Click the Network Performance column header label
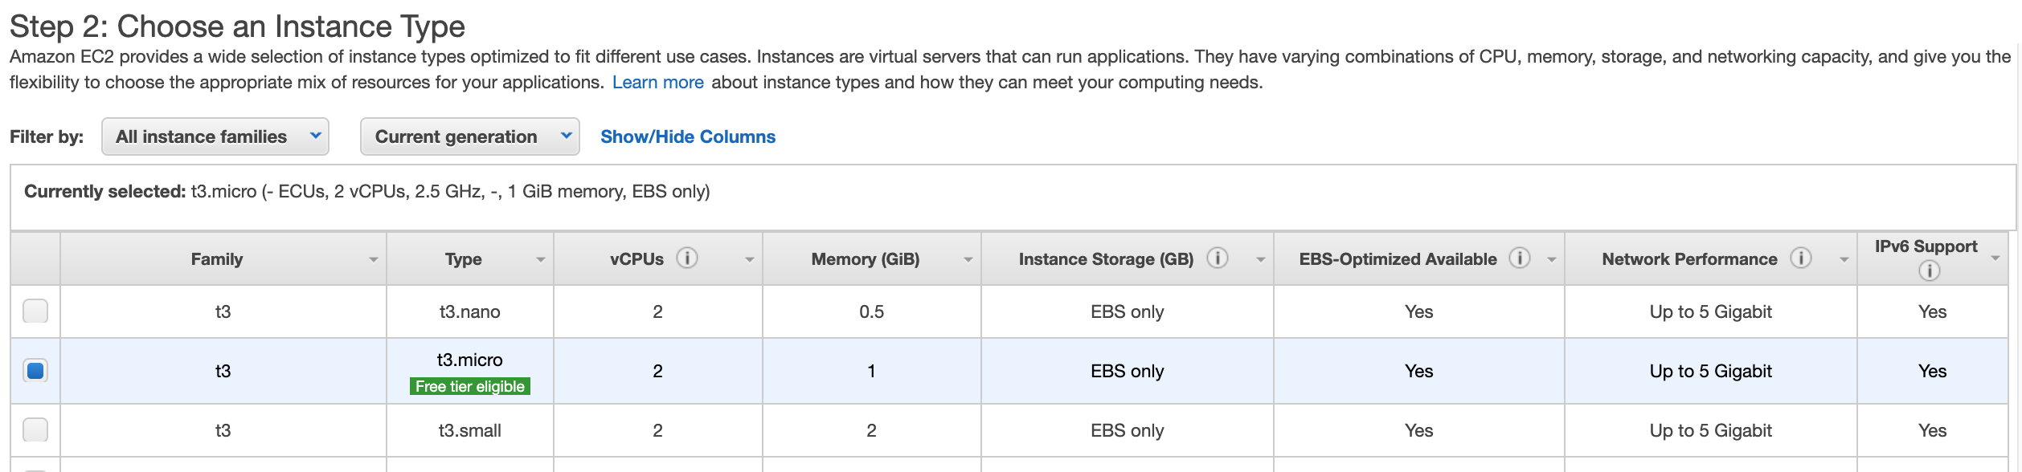The image size is (2022, 472). coord(1689,259)
